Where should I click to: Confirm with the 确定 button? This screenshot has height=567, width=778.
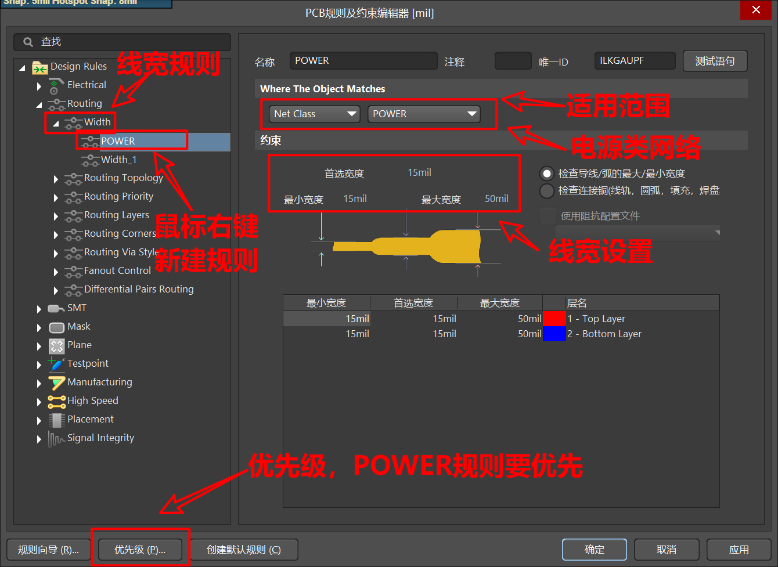coord(595,550)
